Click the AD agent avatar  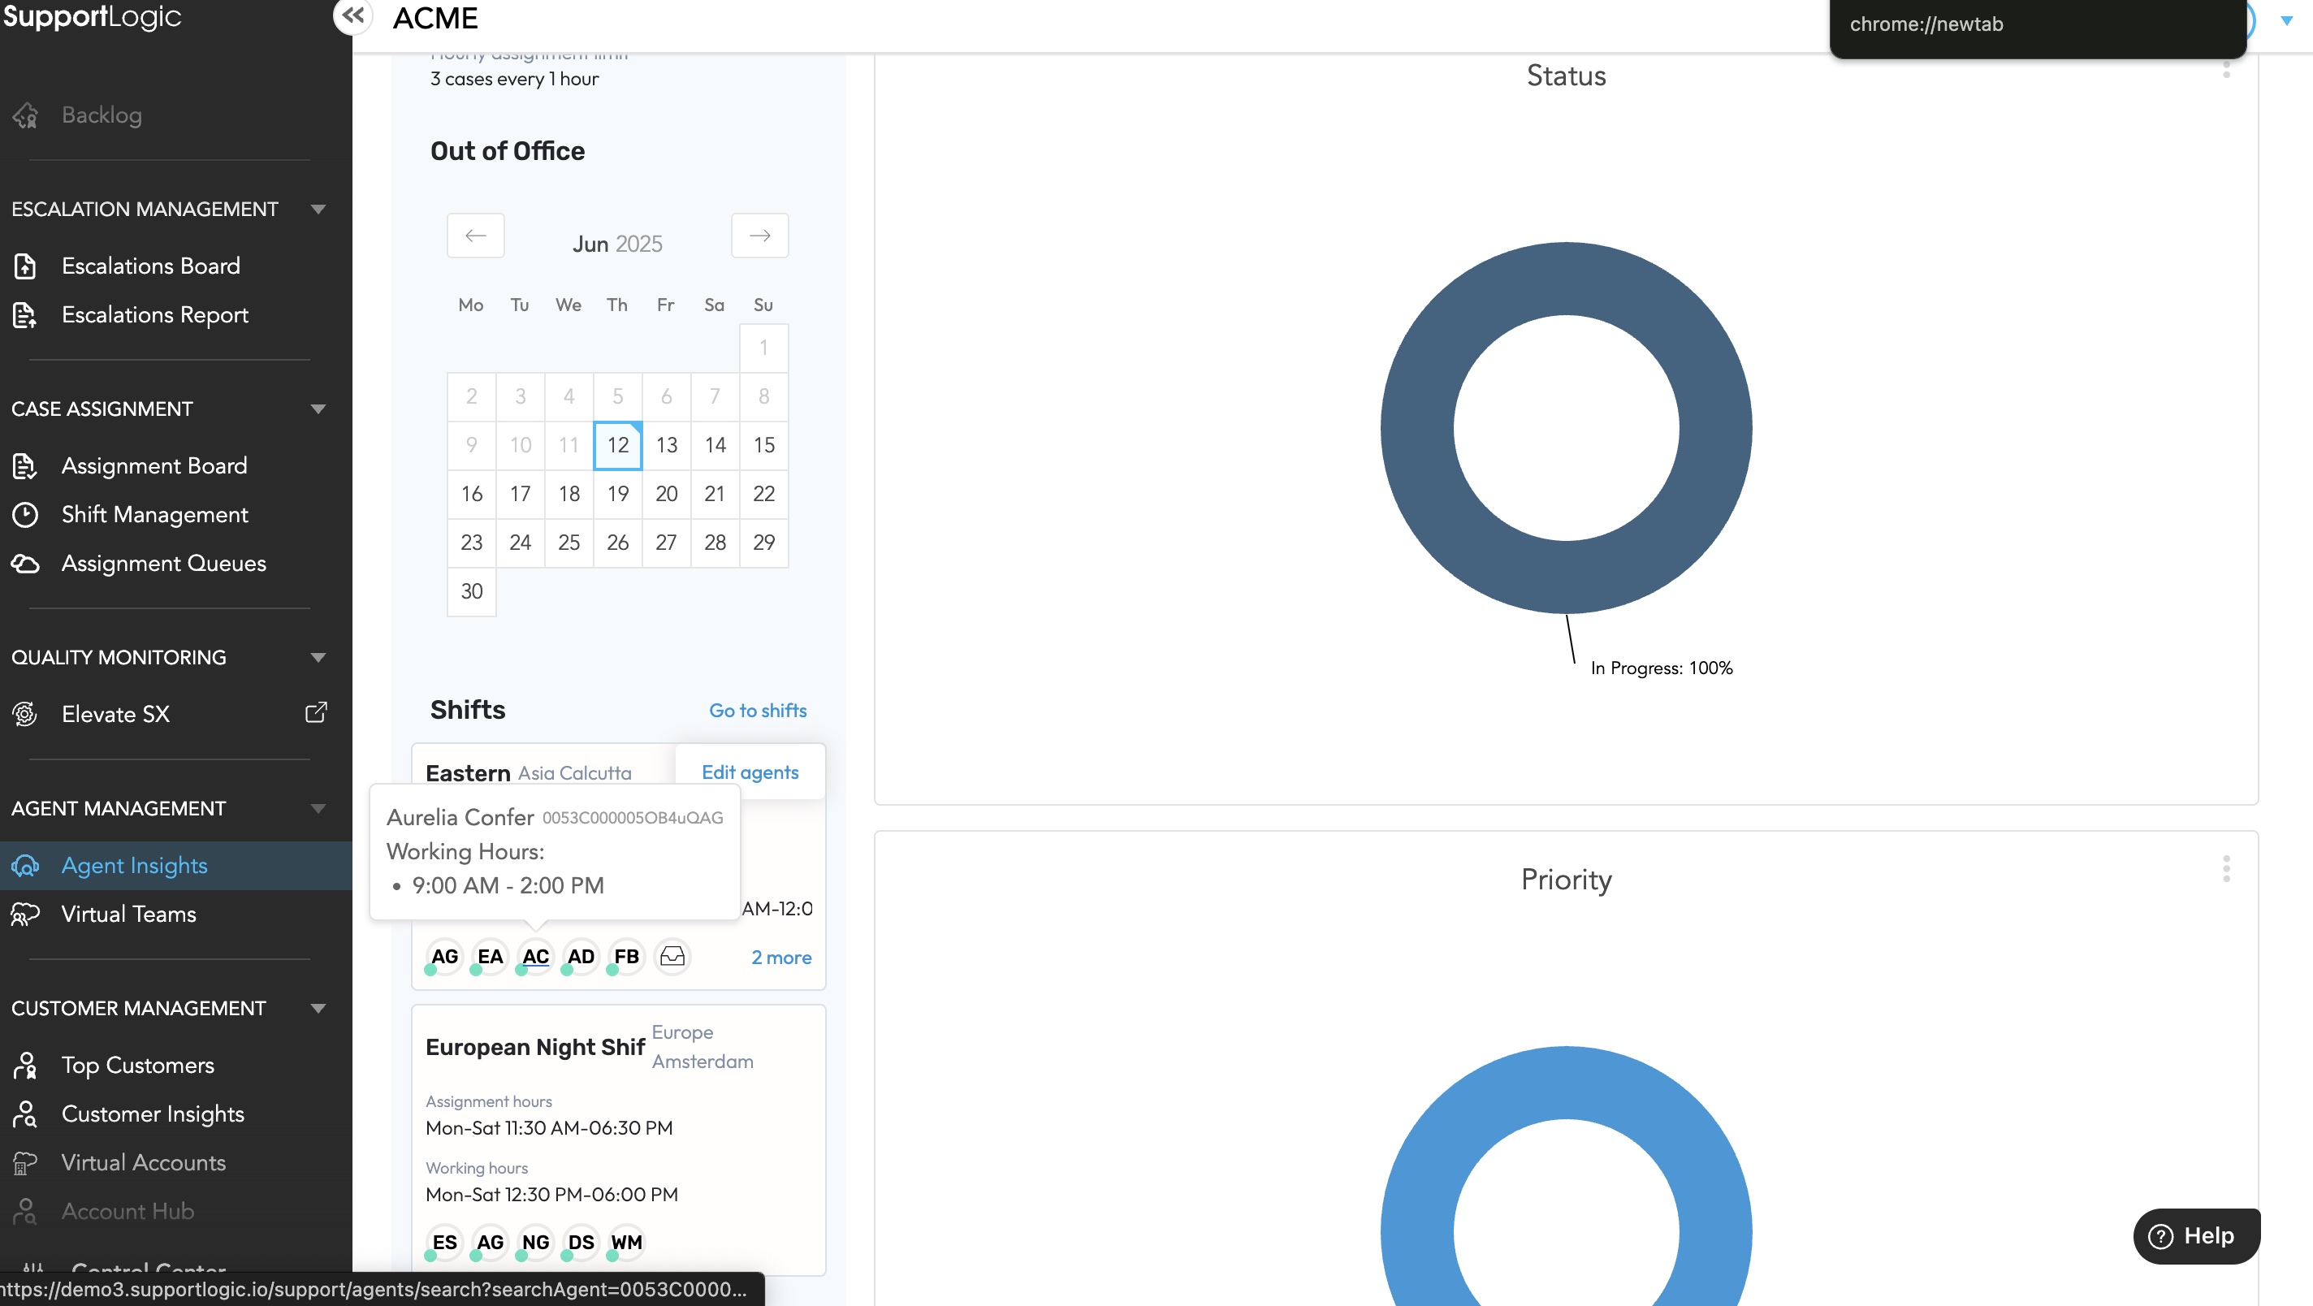click(581, 957)
